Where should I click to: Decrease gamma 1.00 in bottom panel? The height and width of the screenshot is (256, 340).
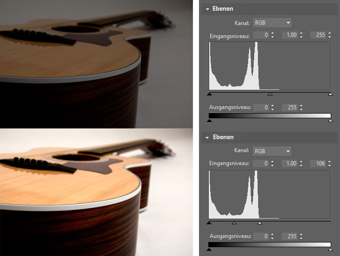pyautogui.click(x=301, y=166)
